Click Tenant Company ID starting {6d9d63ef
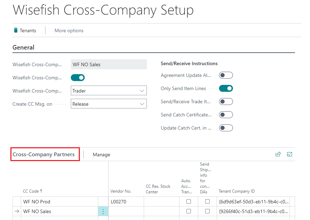The height and width of the screenshot is (220, 310). click(x=253, y=202)
